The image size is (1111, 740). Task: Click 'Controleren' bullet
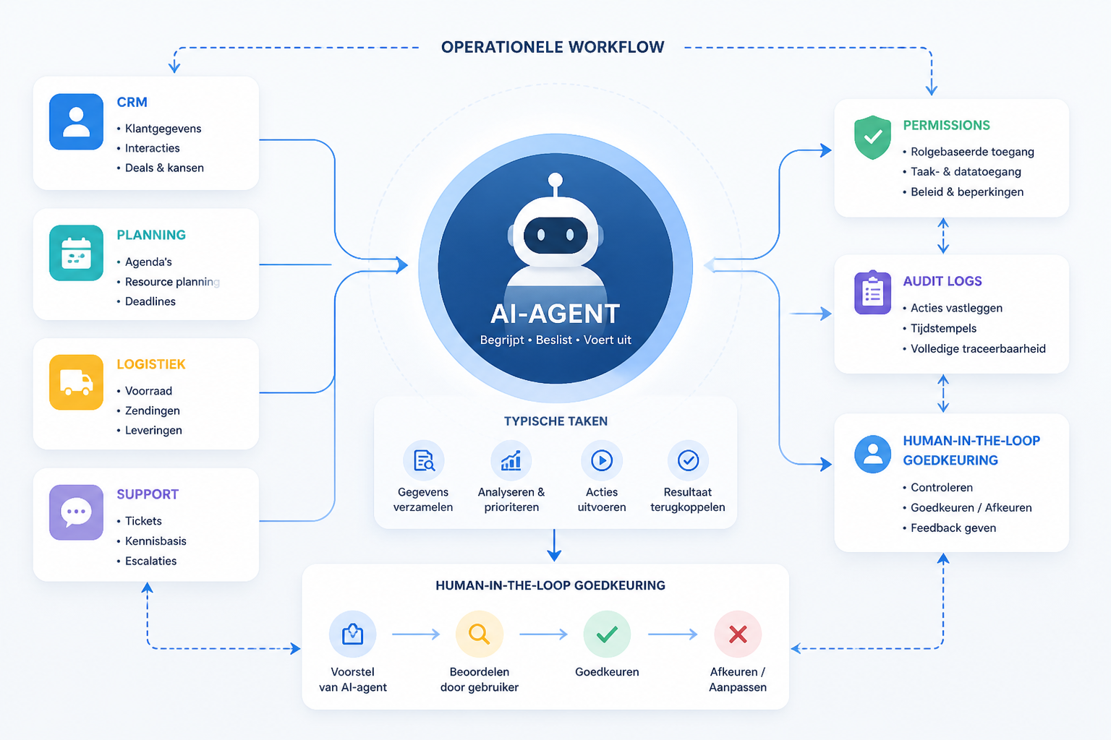(941, 488)
